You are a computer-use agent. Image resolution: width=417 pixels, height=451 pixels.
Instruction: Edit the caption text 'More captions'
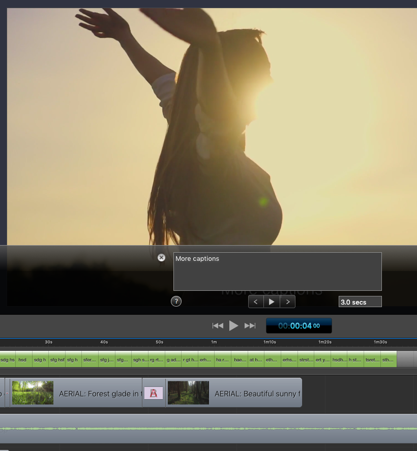click(x=277, y=272)
